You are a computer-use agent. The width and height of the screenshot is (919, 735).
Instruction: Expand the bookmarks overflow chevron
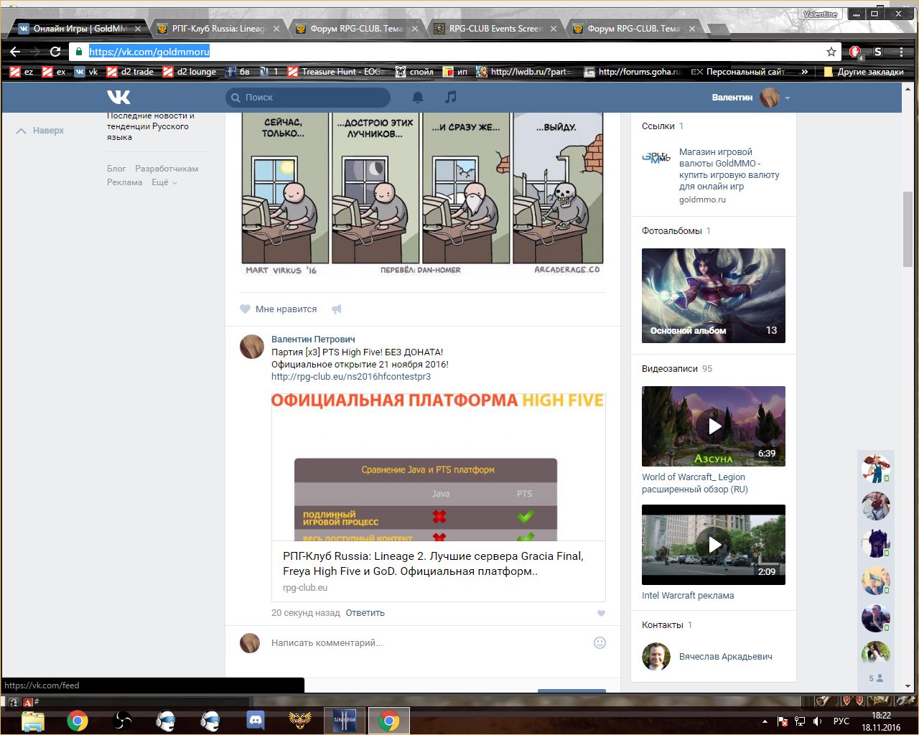[x=805, y=72]
